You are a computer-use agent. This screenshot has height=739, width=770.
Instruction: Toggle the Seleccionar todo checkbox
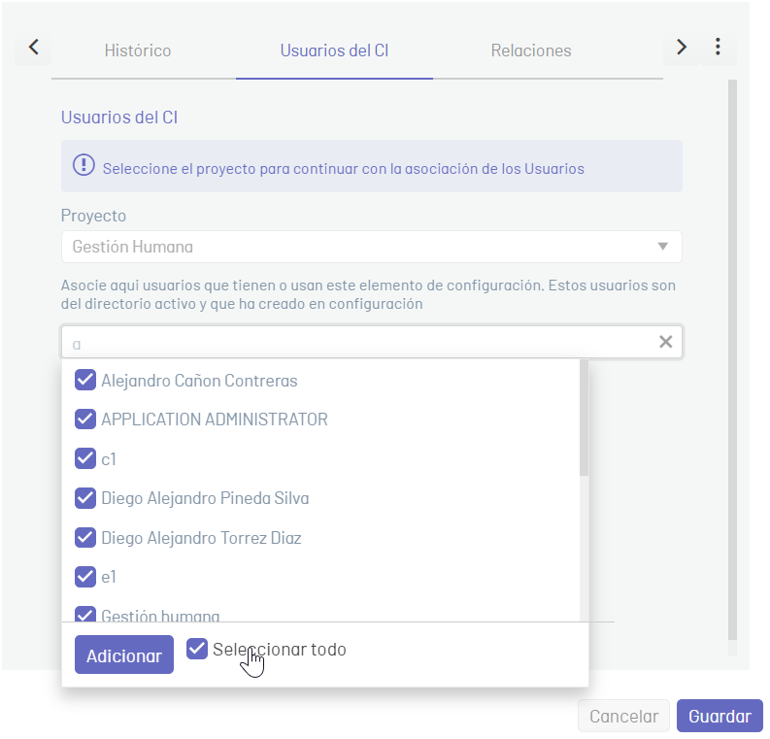click(197, 649)
